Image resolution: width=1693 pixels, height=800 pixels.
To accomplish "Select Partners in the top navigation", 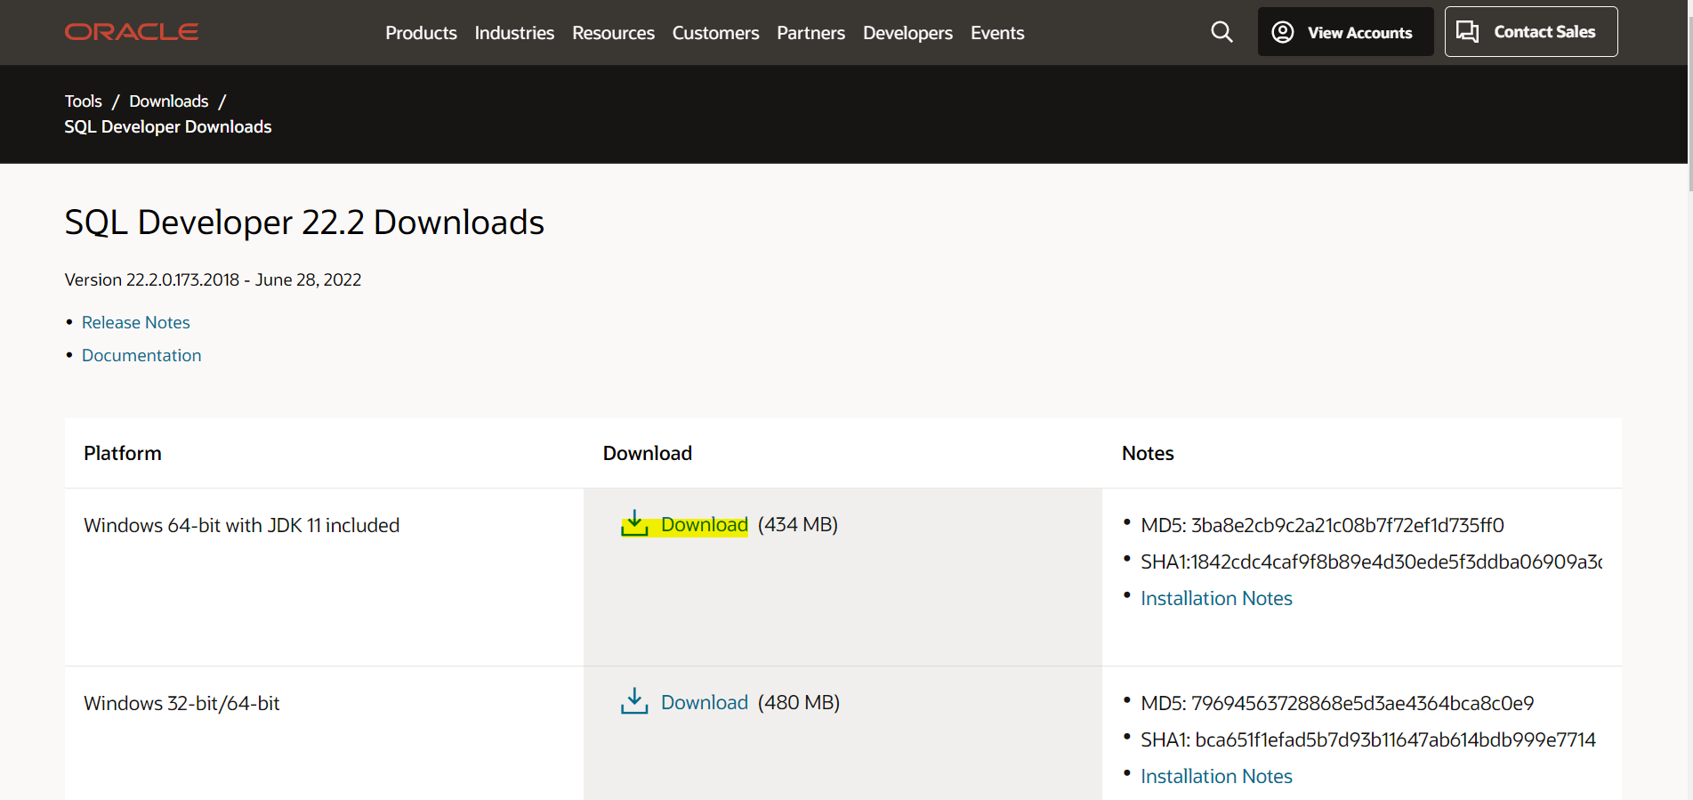I will coord(810,33).
